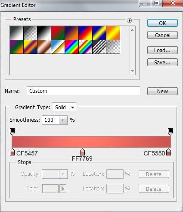Click the Load... button
The height and width of the screenshot is (212, 183).
(x=162, y=50)
